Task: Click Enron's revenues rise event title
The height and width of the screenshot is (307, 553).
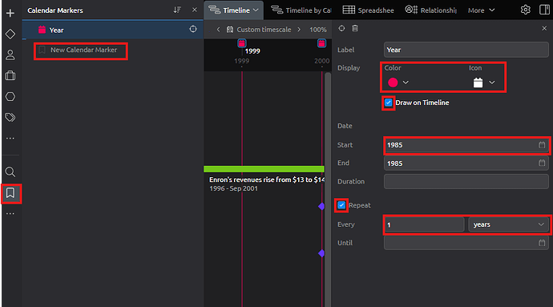Action: pos(267,180)
